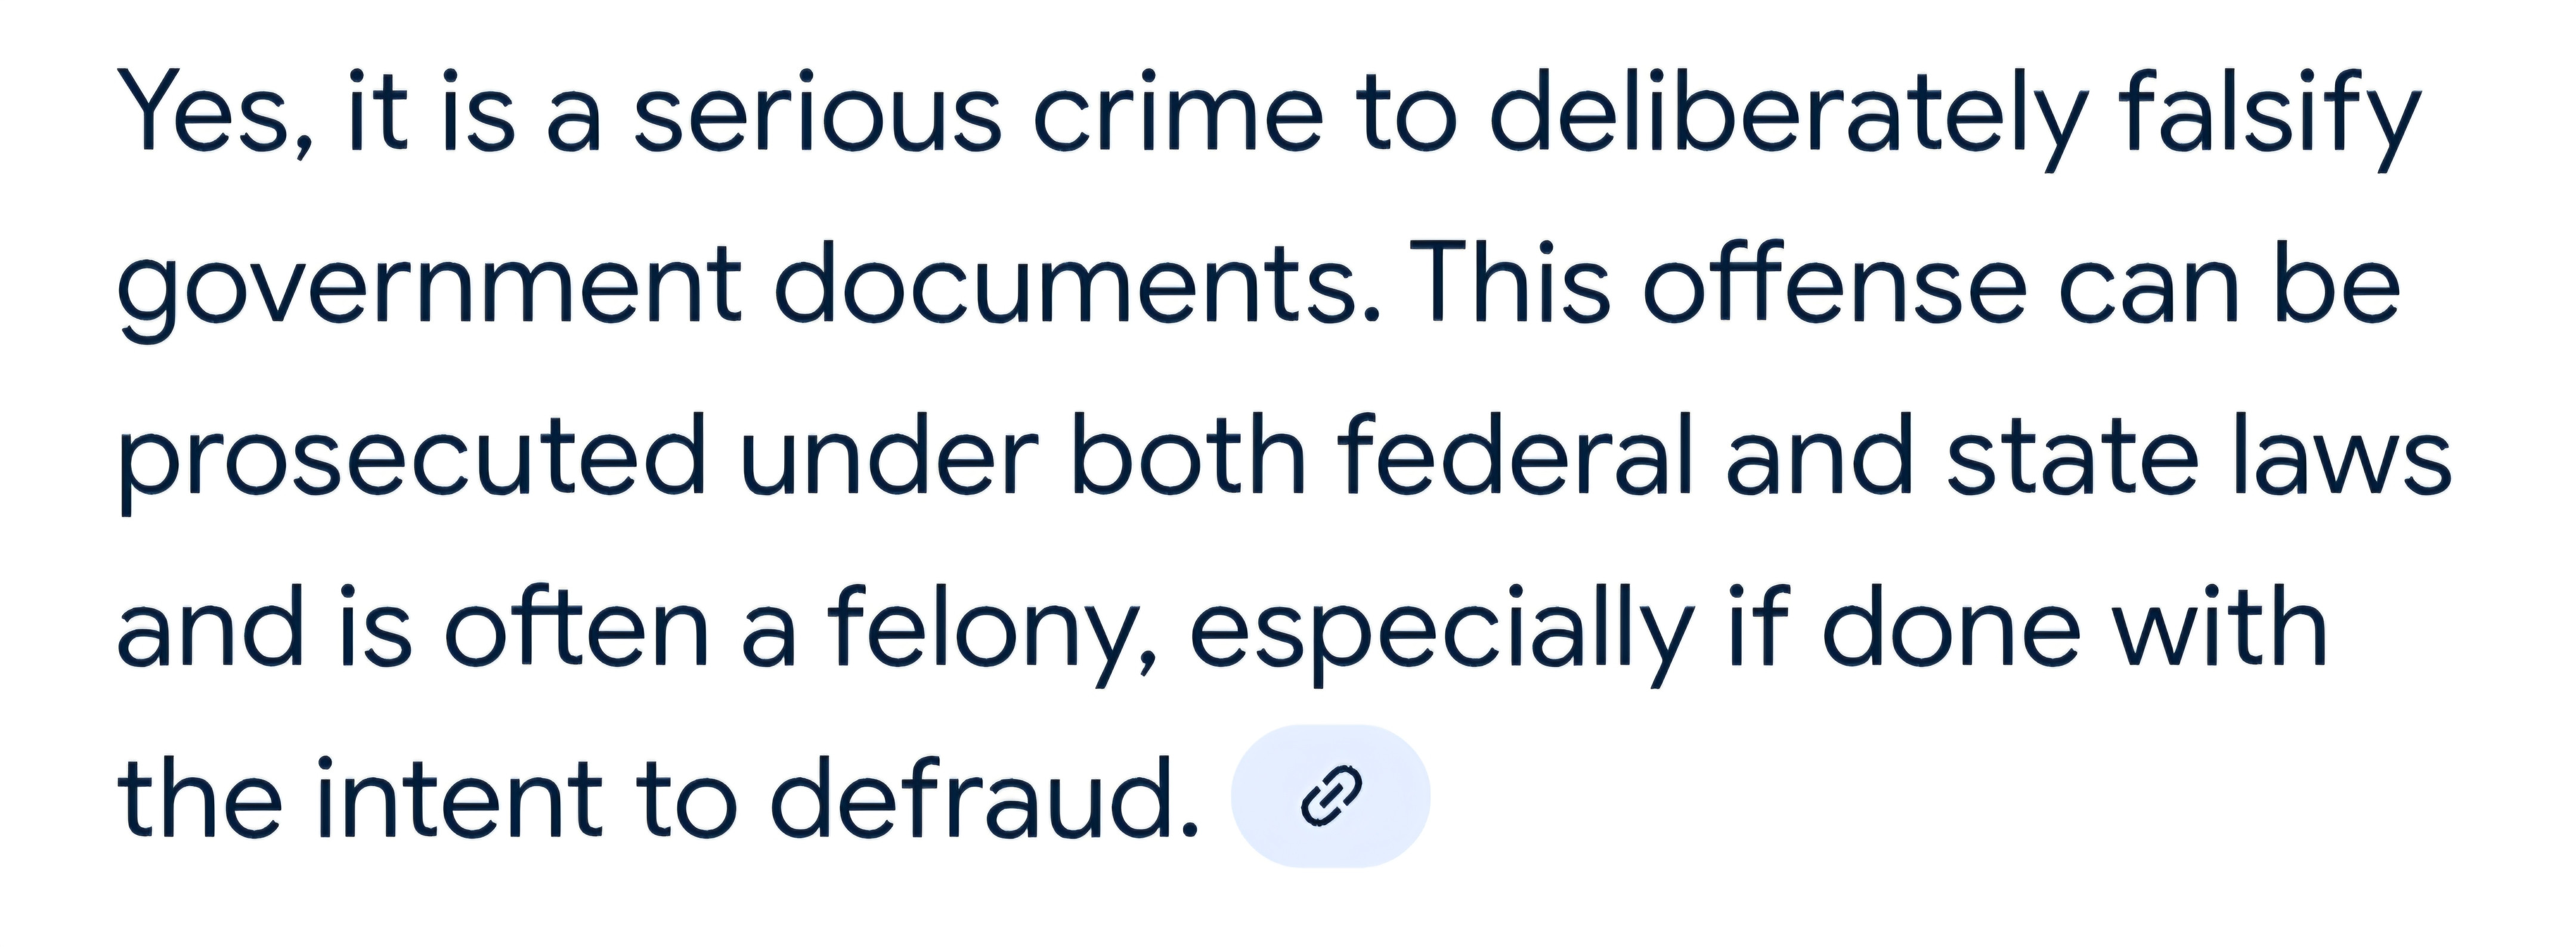Screen dimensions: 2576x947
Task: Click the source link chain icon
Action: pos(1330,796)
